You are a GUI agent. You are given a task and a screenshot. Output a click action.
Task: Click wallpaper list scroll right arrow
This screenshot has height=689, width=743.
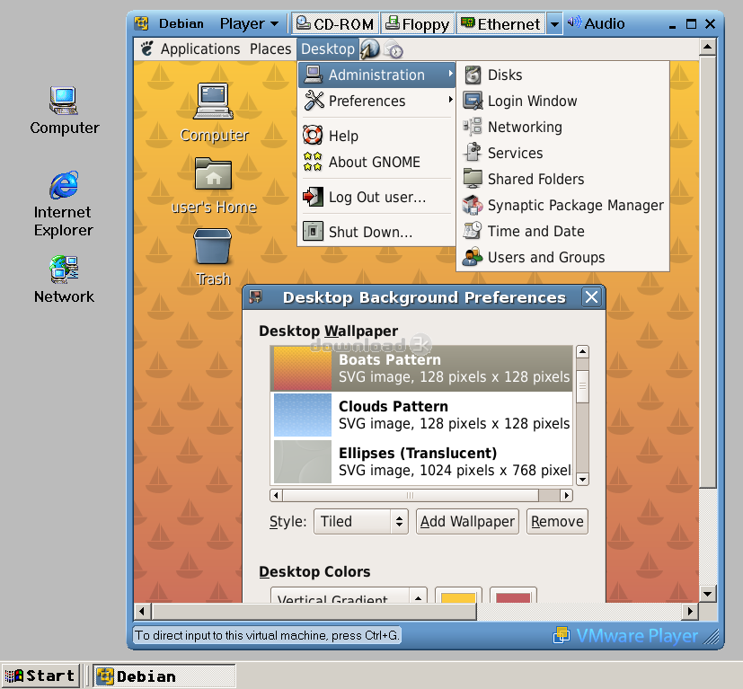(566, 495)
